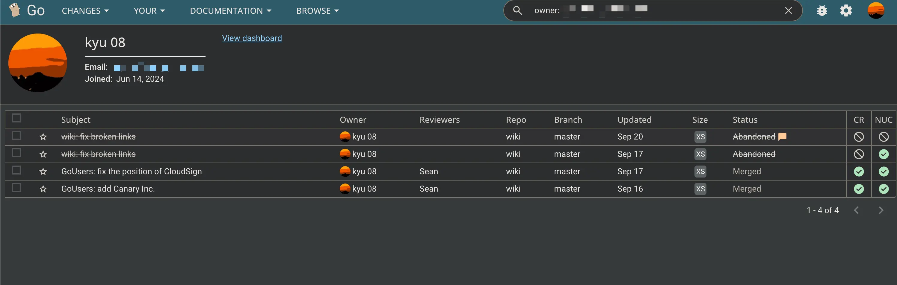897x285 pixels.
Task: Click the search magnifier icon
Action: click(x=517, y=10)
